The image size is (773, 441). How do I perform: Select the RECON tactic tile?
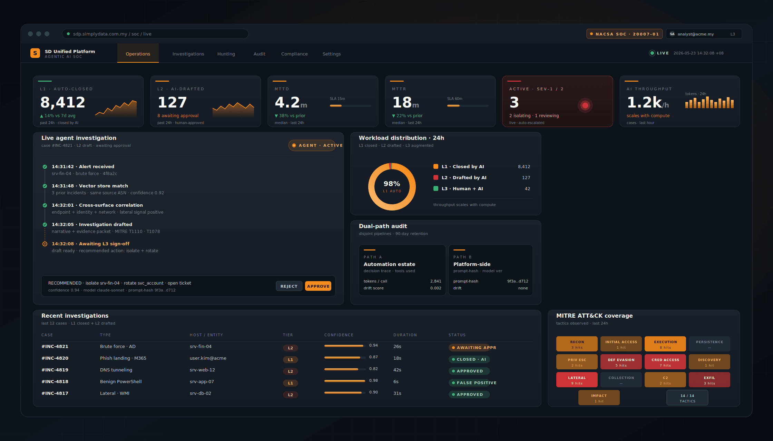pyautogui.click(x=577, y=344)
